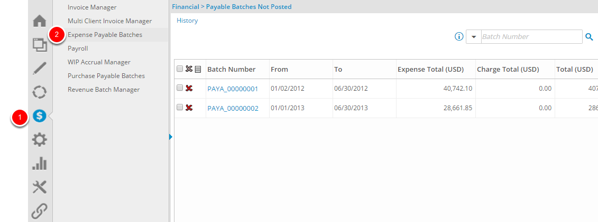Check the box for PAYA_00000001 row

(x=180, y=88)
